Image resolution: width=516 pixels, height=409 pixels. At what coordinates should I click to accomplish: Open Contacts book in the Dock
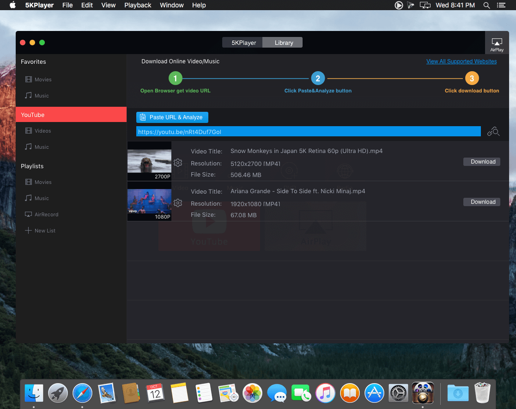[x=131, y=393]
